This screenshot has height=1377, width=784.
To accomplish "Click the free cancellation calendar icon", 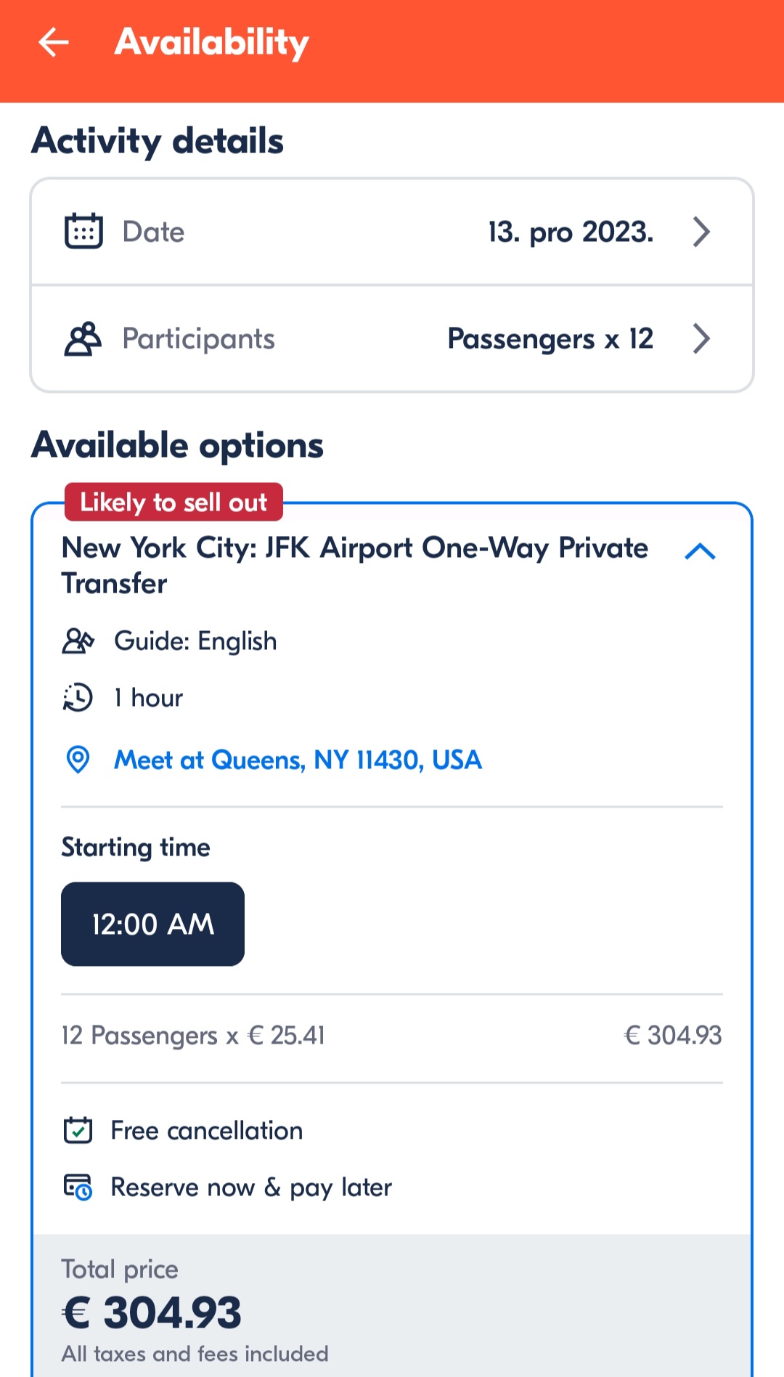I will click(78, 1131).
